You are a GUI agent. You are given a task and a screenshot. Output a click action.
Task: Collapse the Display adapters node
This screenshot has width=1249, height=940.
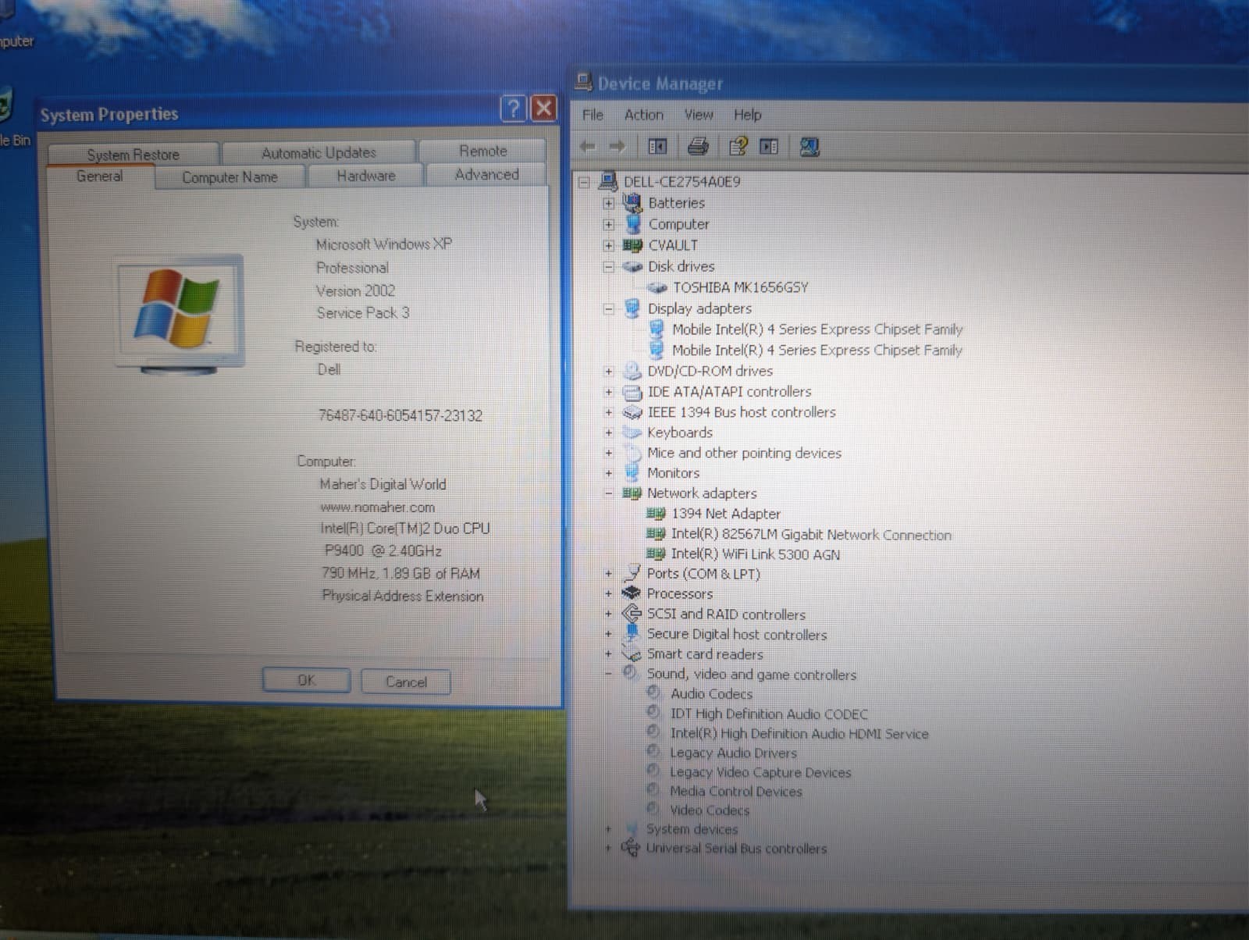point(608,309)
